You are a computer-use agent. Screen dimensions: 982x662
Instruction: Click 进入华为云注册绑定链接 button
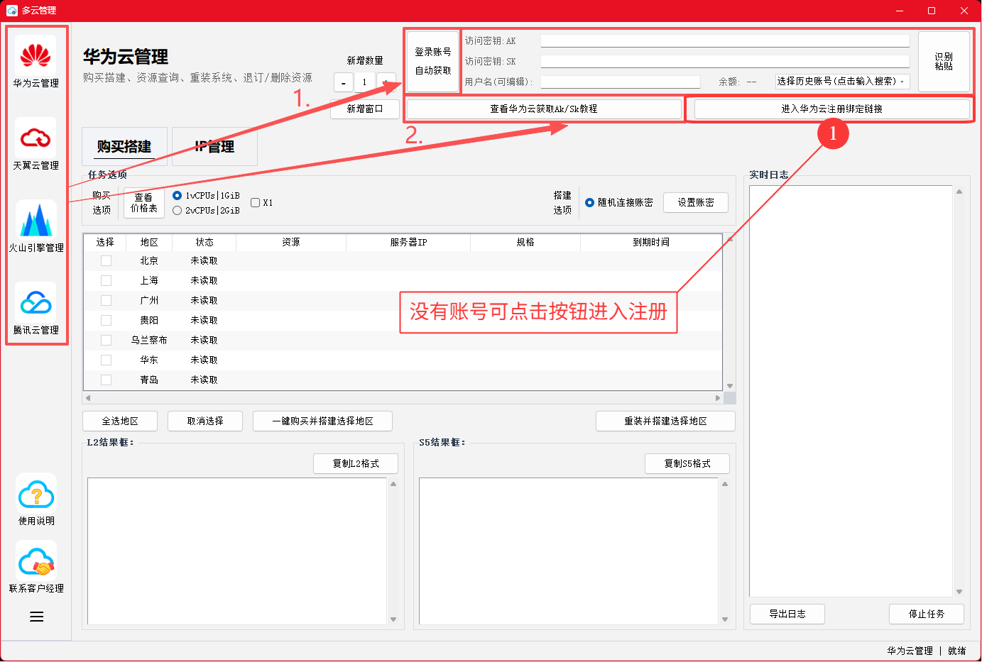831,109
